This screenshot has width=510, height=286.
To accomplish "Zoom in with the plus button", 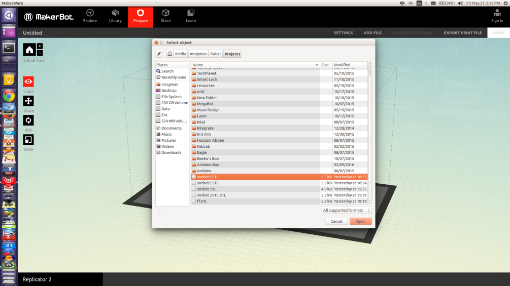I will tap(40, 47).
